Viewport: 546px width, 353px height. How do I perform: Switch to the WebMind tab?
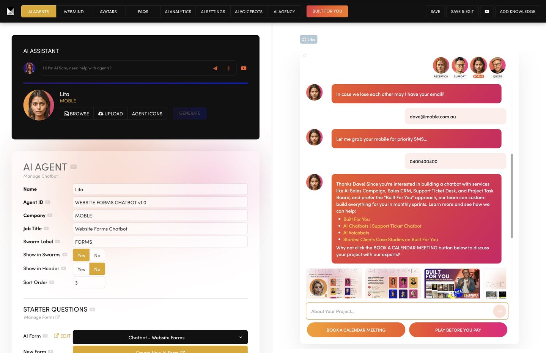coord(74,11)
